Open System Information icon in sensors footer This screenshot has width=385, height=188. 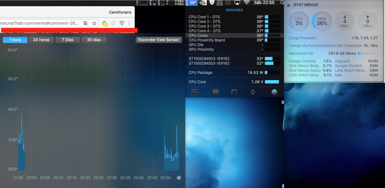click(253, 92)
